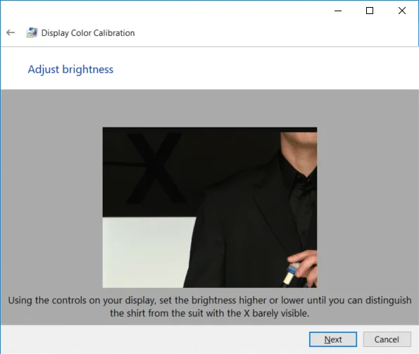Go back using the back arrow
Viewport: 419px width, 354px height.
coord(11,32)
